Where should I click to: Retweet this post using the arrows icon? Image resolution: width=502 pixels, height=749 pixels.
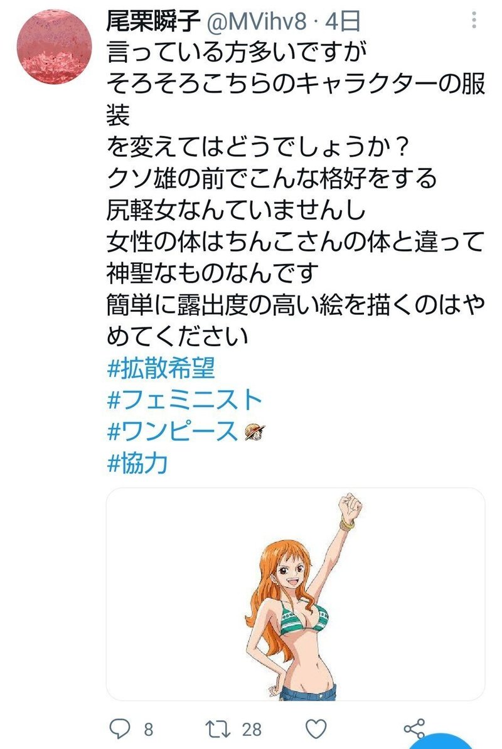click(x=217, y=729)
